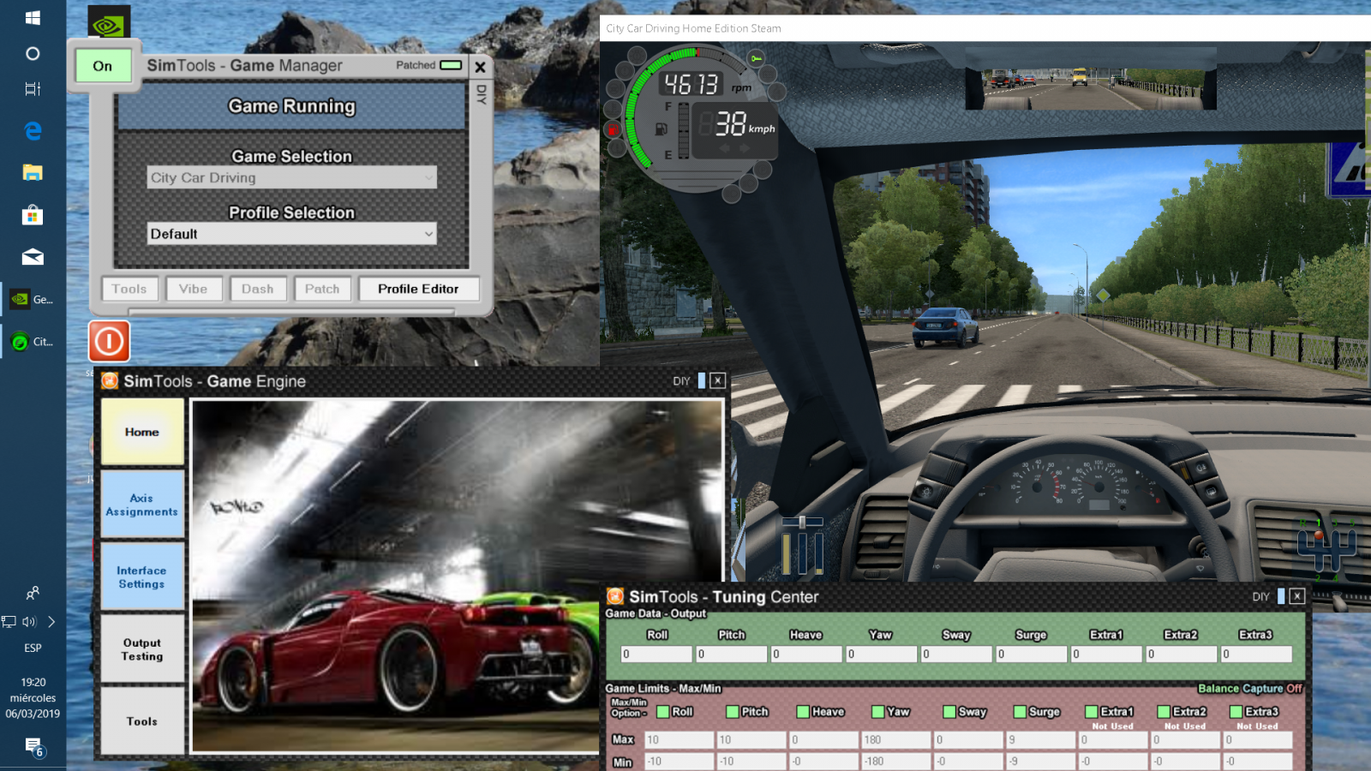Click the Roll output value field
Image resolution: width=1371 pixels, height=771 pixels.
point(656,654)
